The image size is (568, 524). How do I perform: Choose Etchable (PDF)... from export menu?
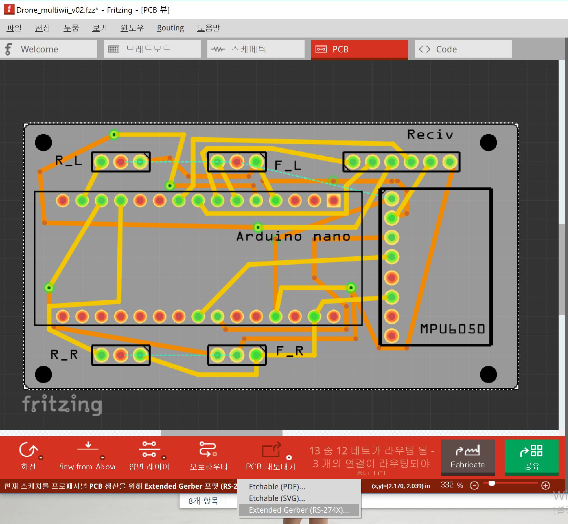pyautogui.click(x=299, y=486)
